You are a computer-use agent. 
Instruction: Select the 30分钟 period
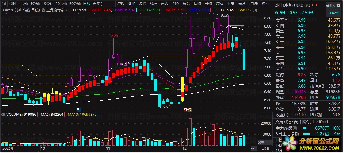point(61,4)
